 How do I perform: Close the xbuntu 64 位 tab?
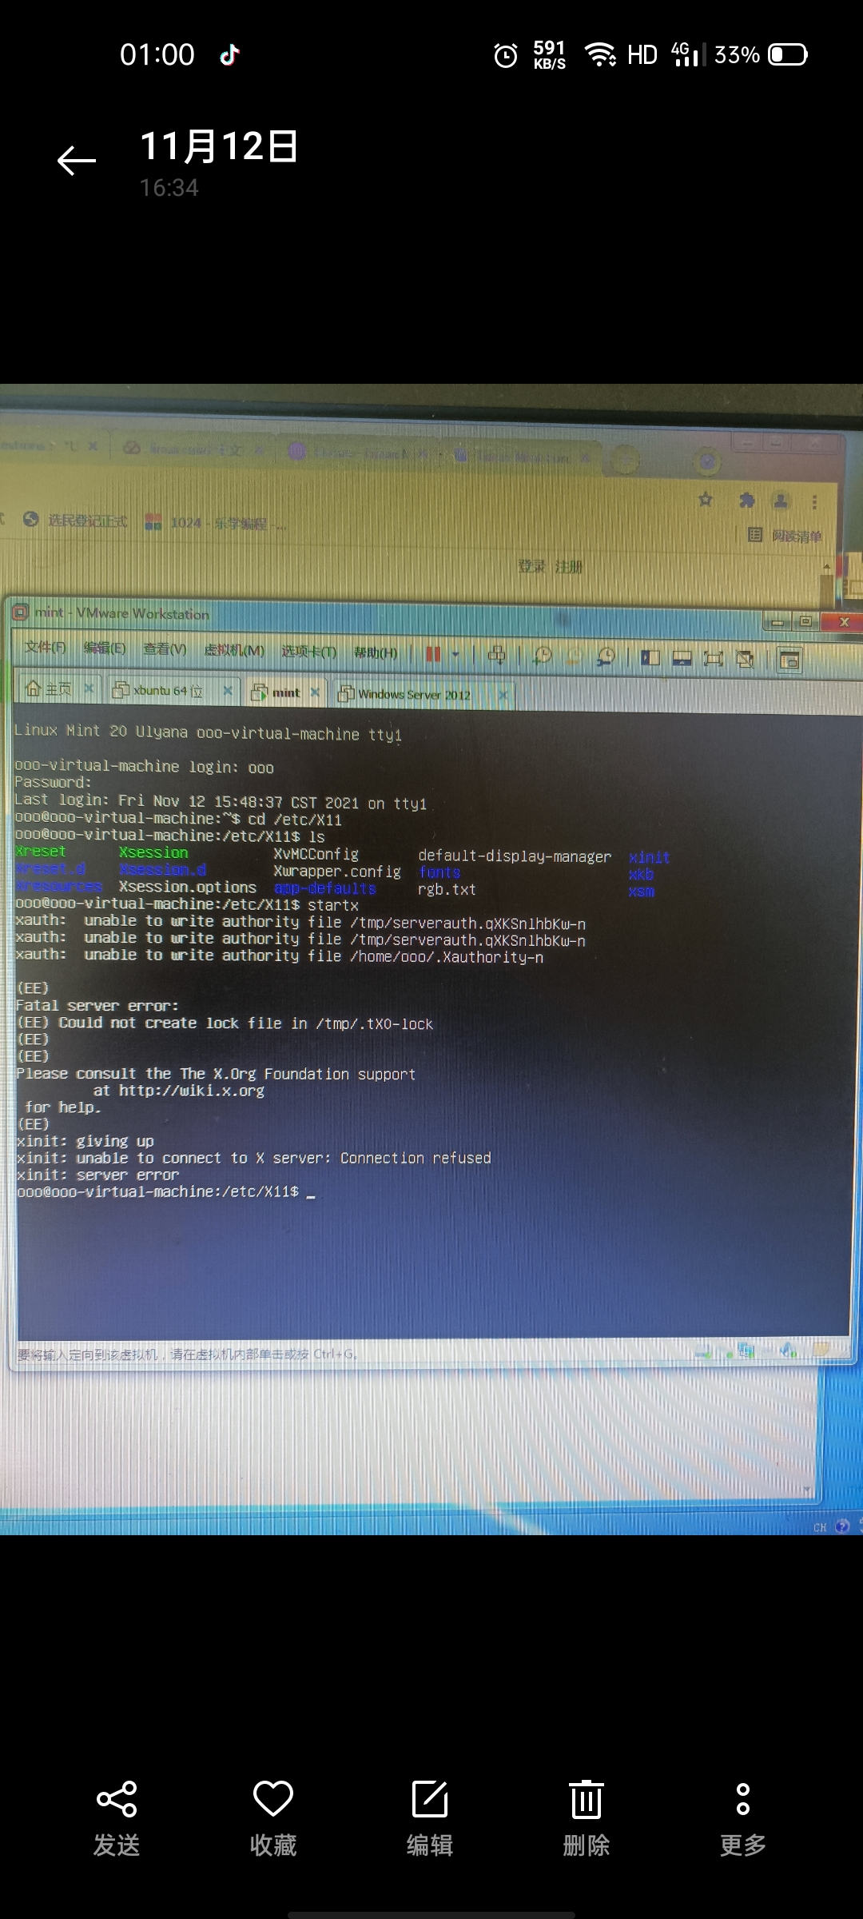[228, 690]
